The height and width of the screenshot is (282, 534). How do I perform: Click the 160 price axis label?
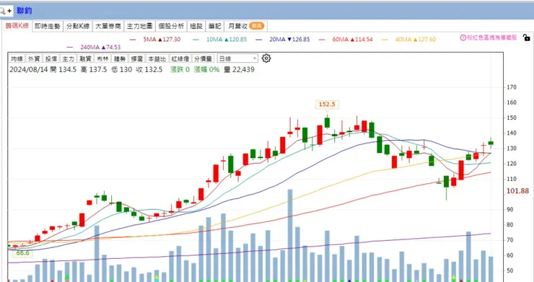point(511,102)
